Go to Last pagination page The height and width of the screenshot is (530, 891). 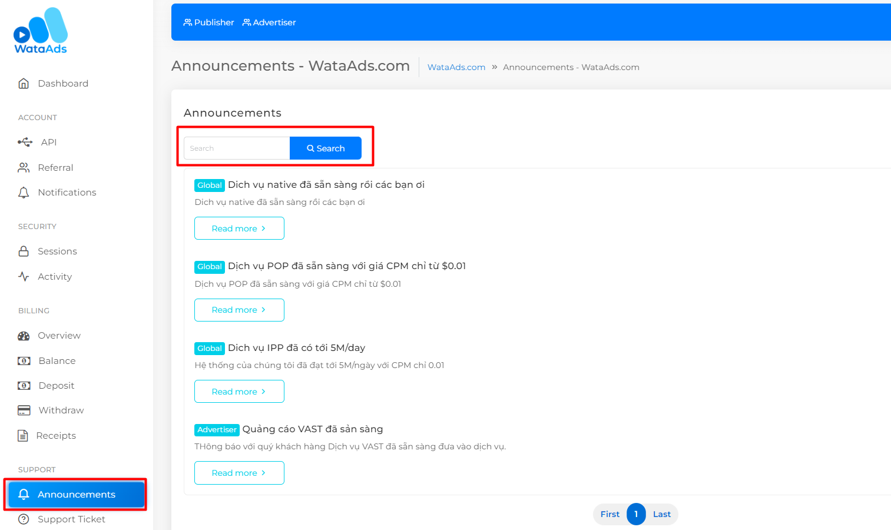(662, 514)
